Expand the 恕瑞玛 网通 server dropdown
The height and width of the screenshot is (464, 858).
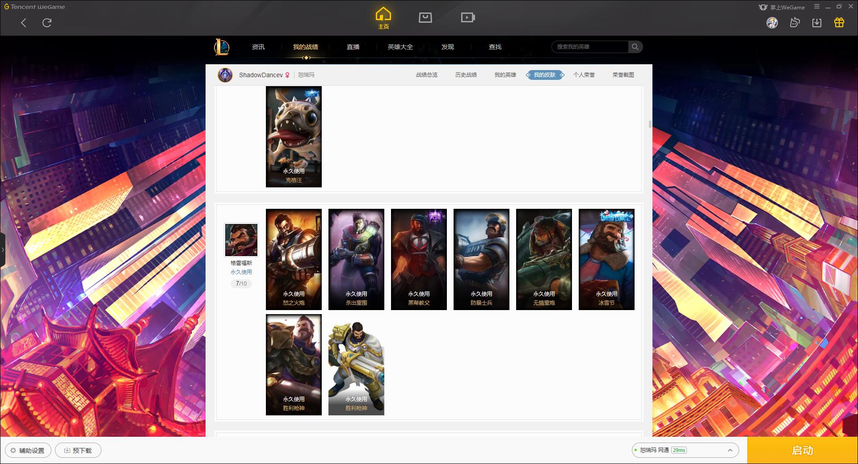685,450
